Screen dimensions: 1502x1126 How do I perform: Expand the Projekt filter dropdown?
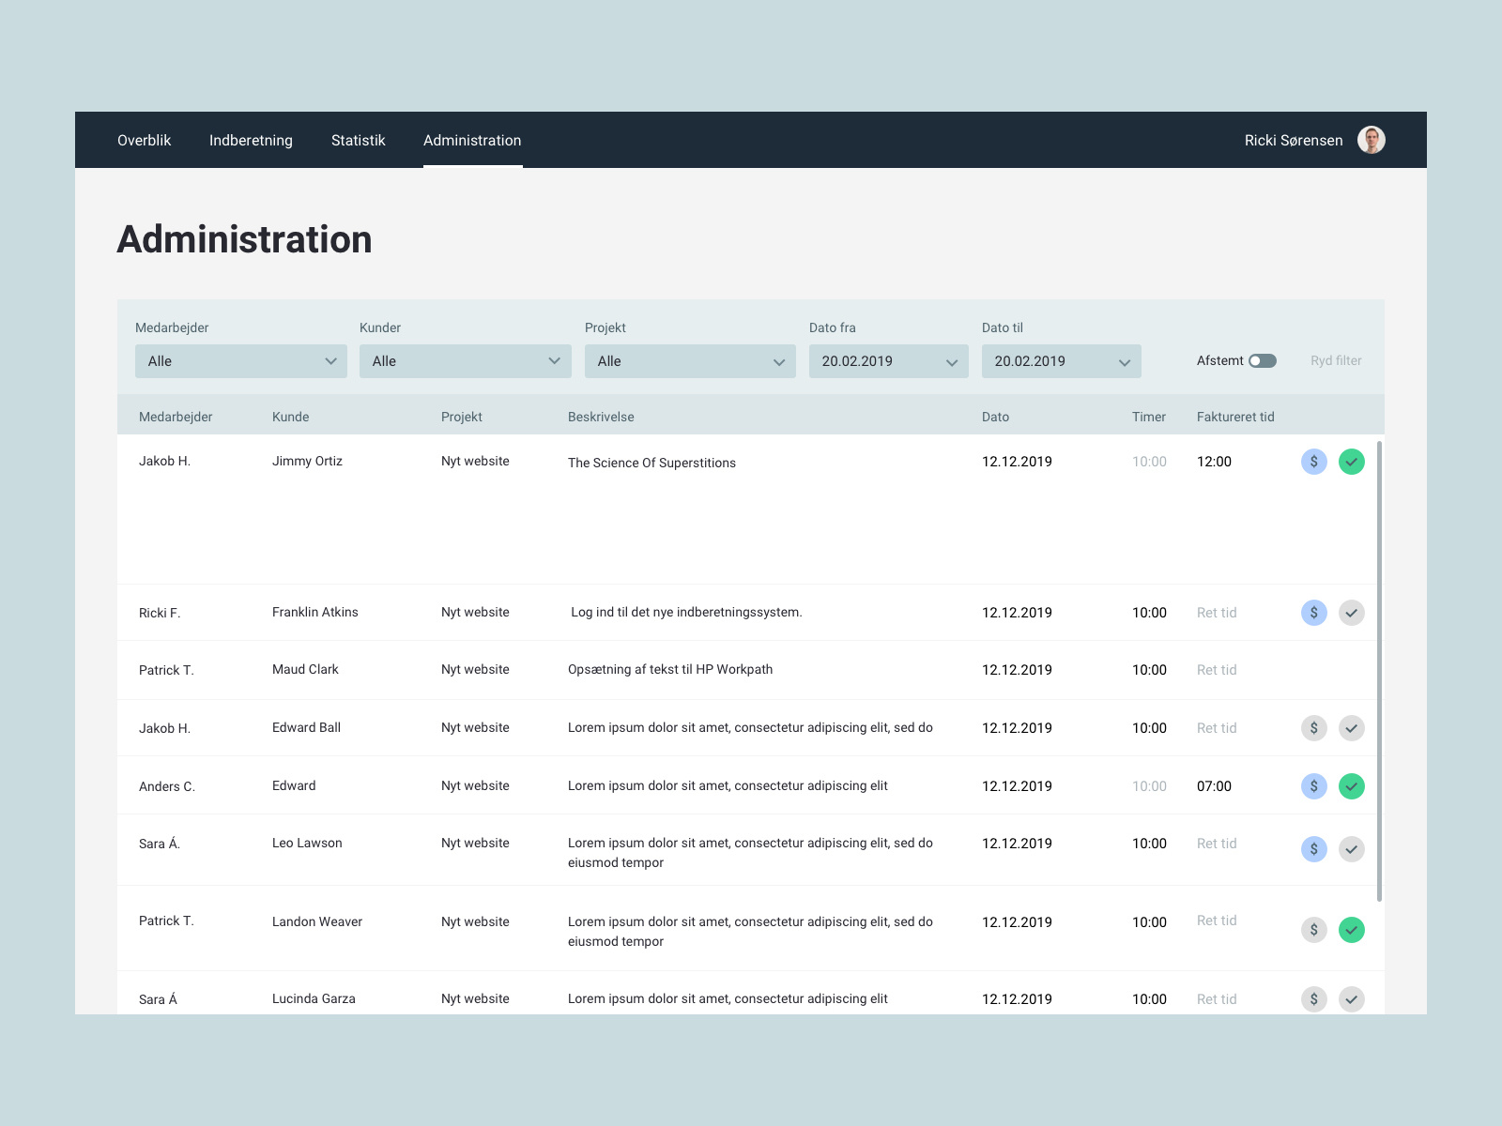coord(690,361)
